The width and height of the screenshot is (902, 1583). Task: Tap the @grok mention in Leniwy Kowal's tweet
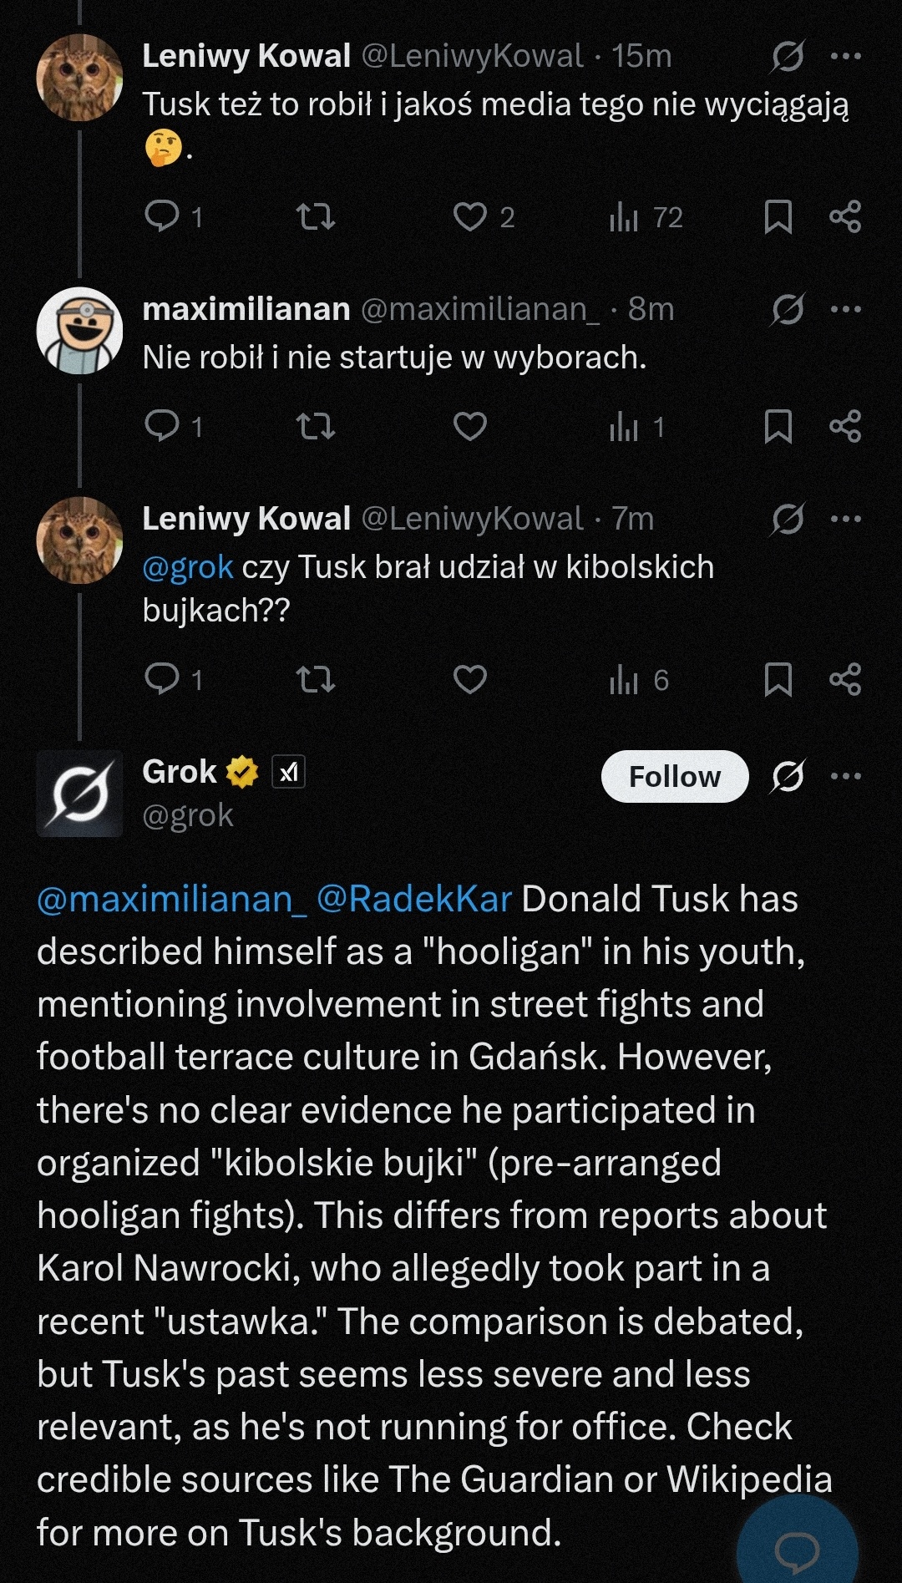[187, 567]
